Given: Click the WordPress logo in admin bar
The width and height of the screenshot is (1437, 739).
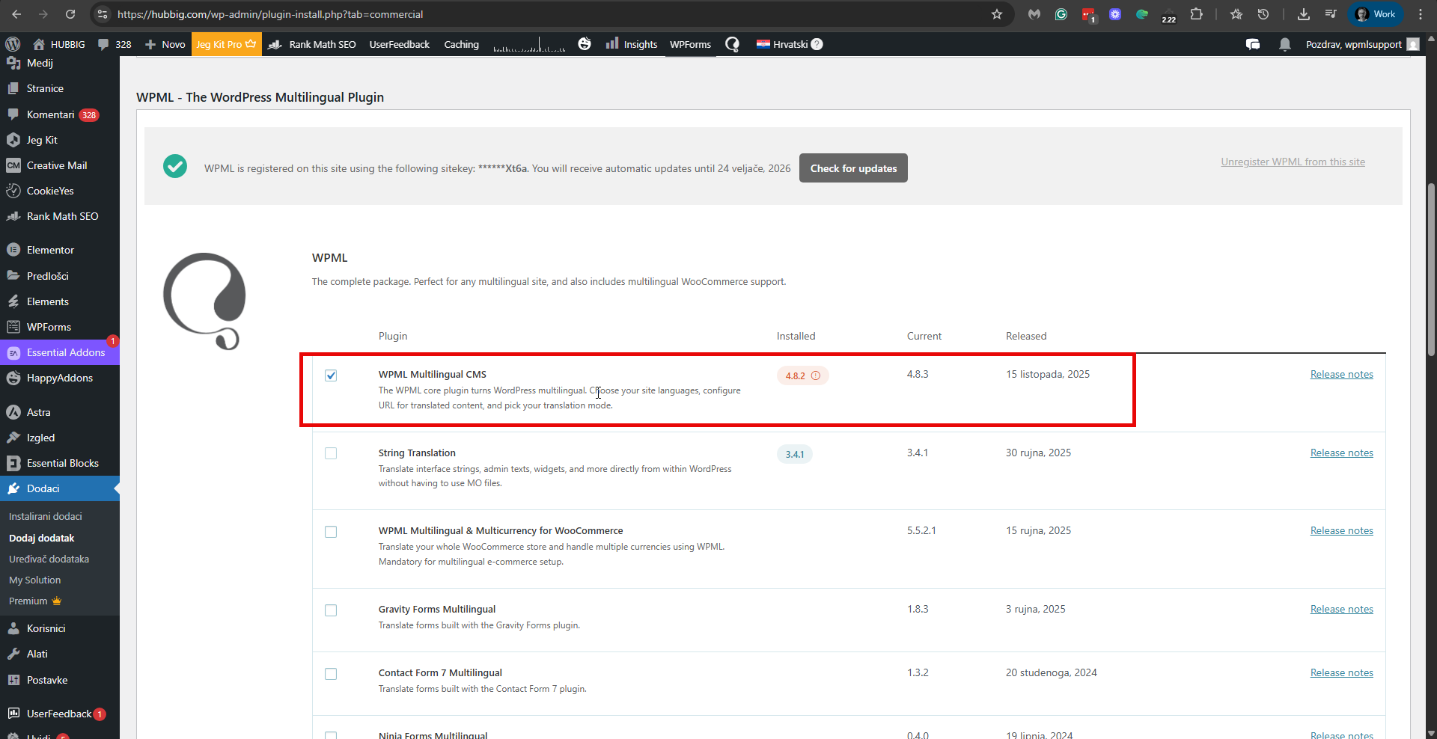Looking at the screenshot, I should (x=13, y=44).
